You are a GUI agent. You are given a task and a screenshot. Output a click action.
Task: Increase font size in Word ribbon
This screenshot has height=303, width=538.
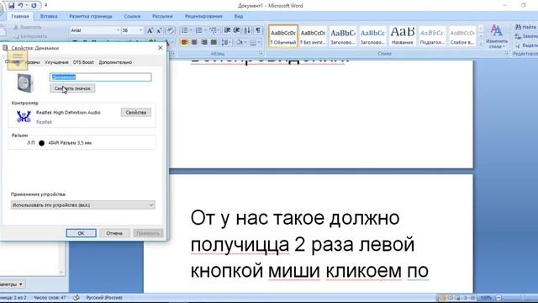(150, 30)
